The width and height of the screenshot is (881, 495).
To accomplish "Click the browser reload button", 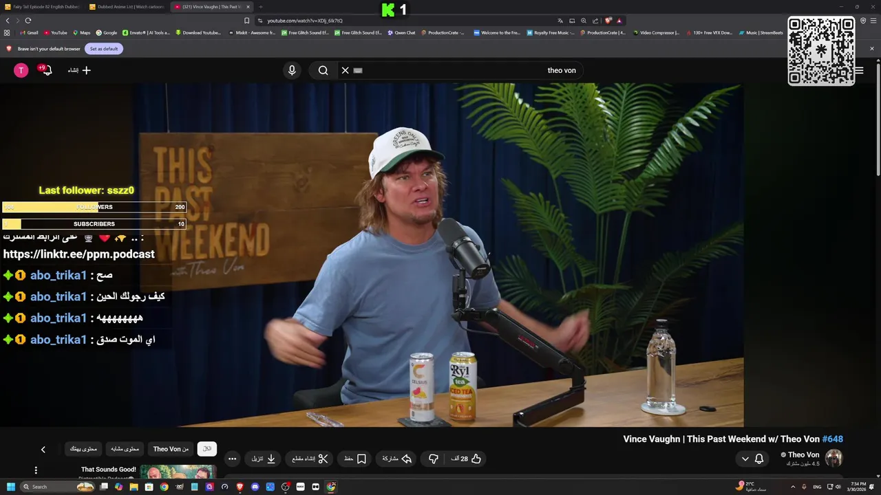I will (x=28, y=21).
